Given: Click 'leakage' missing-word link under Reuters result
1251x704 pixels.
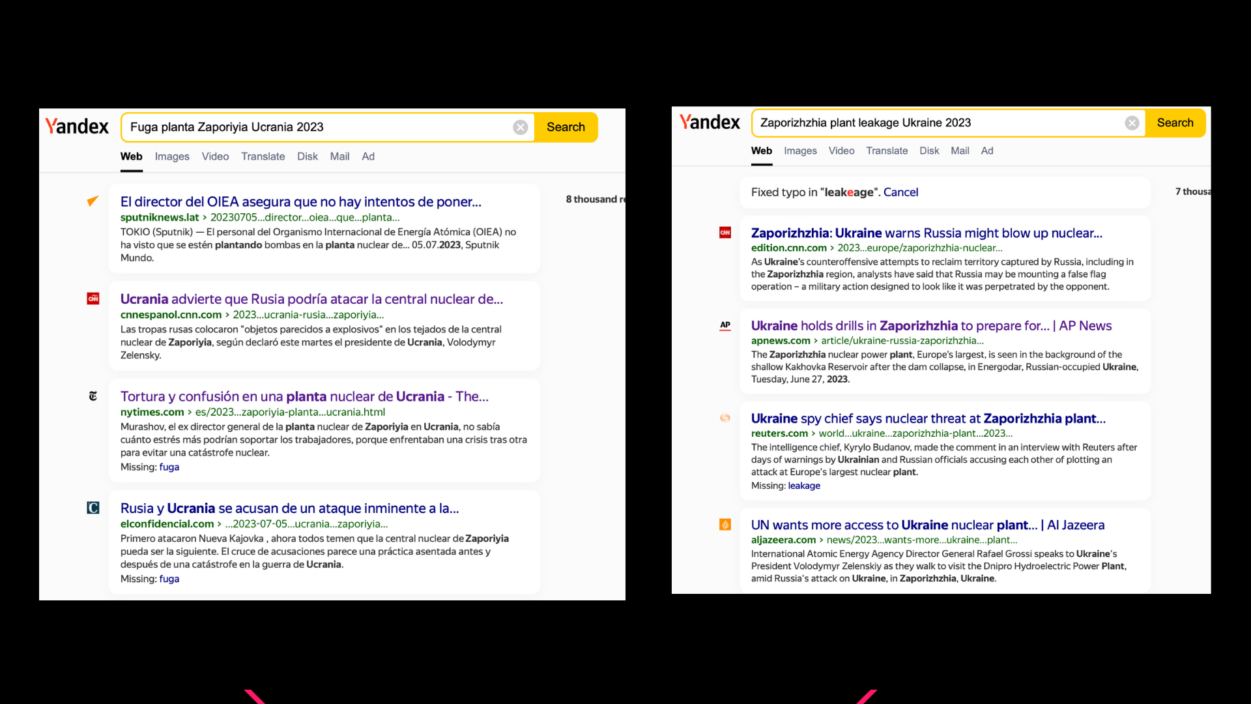Looking at the screenshot, I should (804, 486).
